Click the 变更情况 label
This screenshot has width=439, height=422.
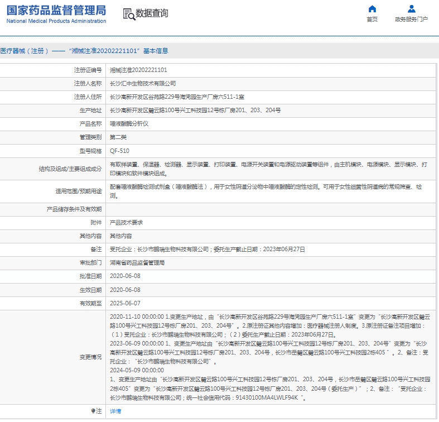90,357
